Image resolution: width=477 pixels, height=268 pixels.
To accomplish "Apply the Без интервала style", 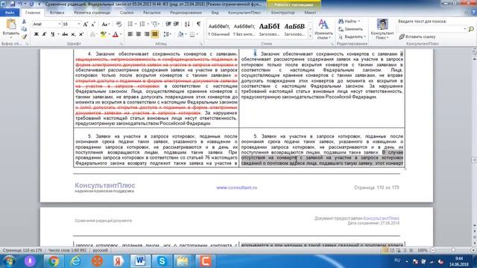I will [244, 30].
